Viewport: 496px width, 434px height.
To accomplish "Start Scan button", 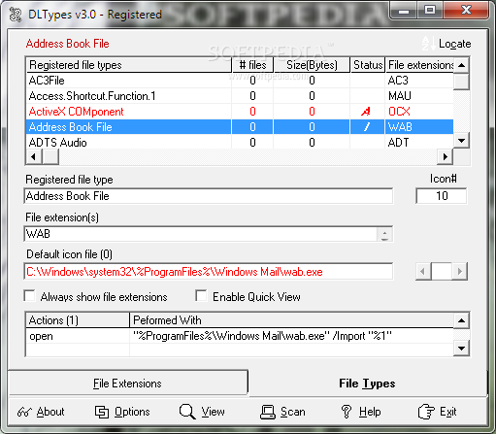I will (282, 412).
